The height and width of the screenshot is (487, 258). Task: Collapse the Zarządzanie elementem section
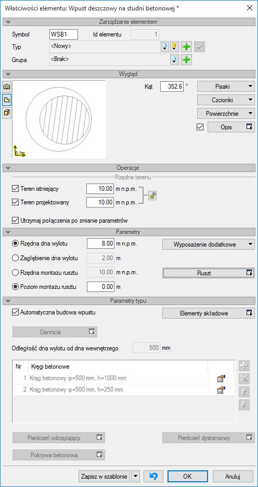[x=8, y=22]
